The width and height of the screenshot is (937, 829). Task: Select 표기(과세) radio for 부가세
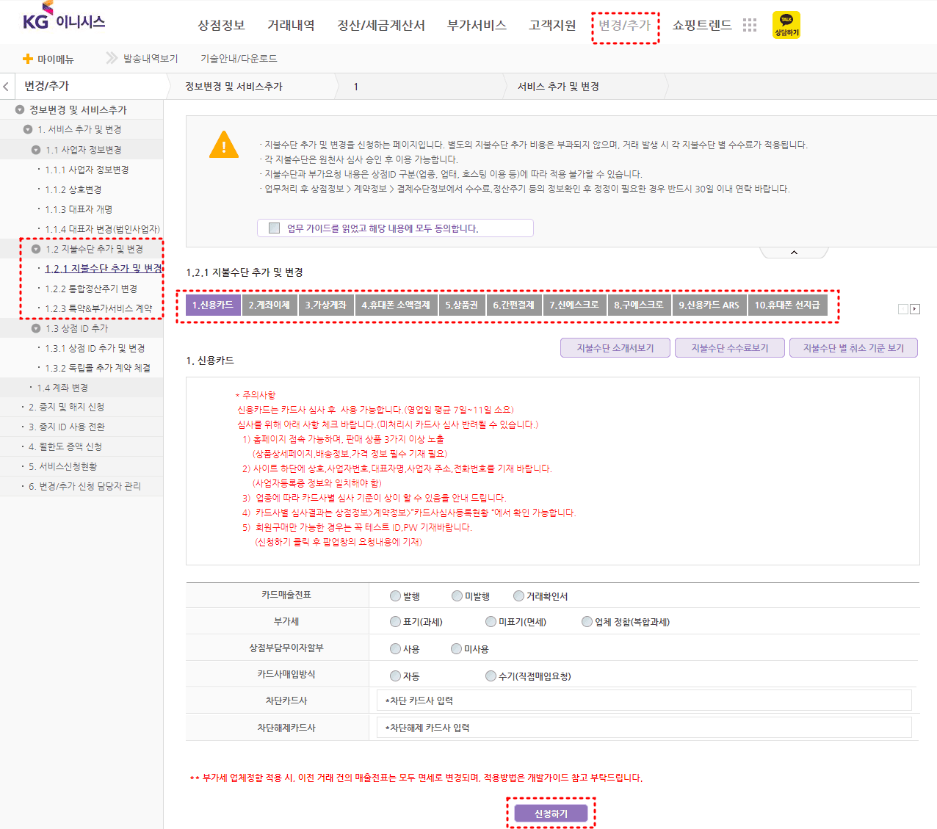pyautogui.click(x=395, y=622)
